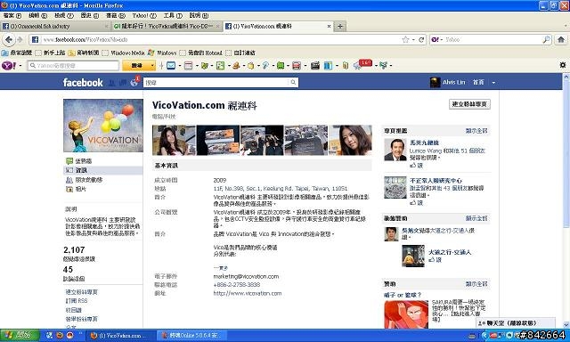Open VicoVation profile picture with balloons

[103, 126]
